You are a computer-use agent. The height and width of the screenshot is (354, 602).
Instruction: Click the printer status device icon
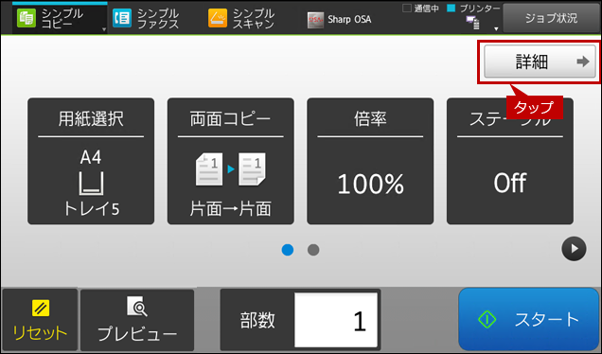point(473,23)
